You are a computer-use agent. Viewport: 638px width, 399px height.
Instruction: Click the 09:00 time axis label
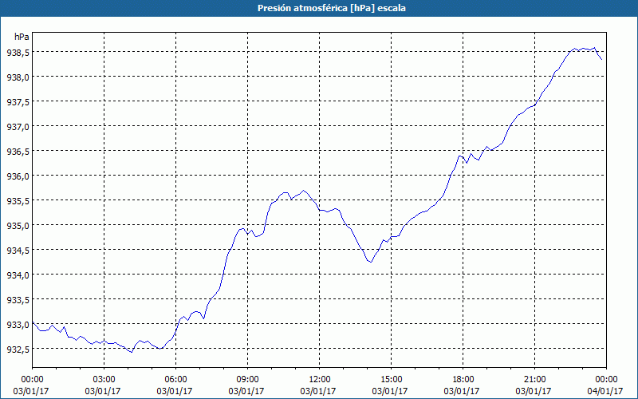point(247,380)
